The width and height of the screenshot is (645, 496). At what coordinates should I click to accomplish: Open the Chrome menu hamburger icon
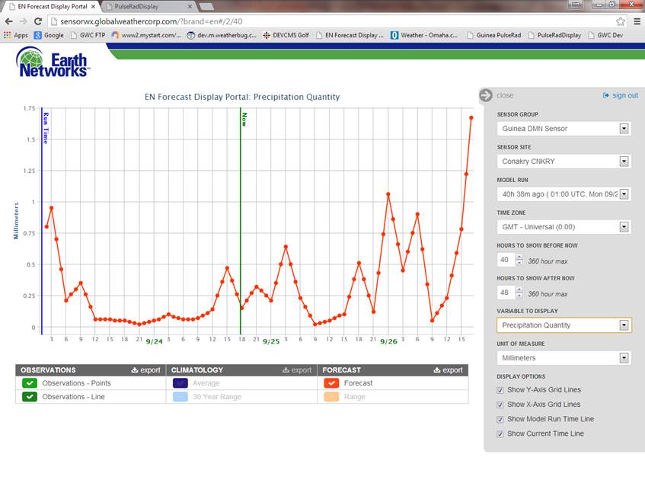[637, 21]
